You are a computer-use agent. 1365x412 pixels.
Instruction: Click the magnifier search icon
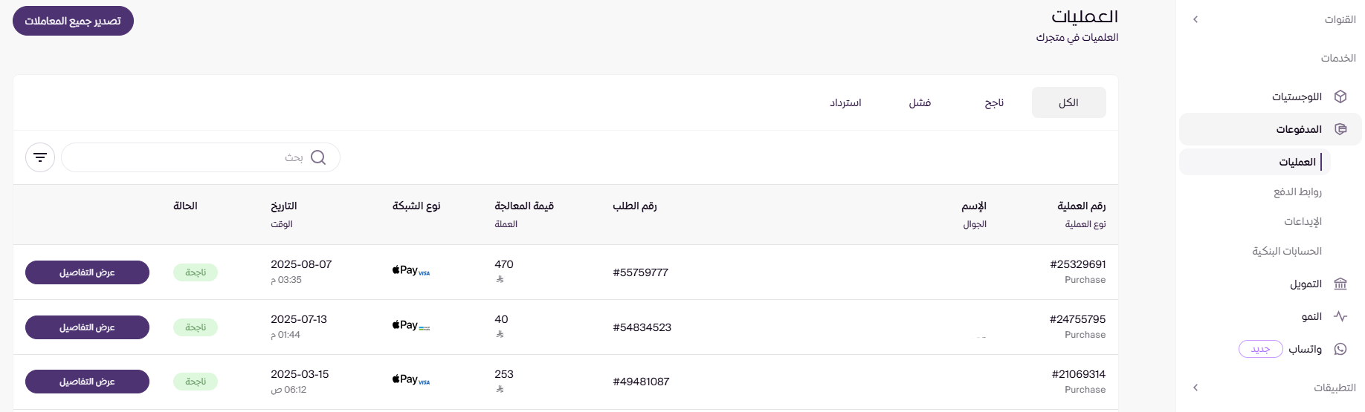coord(318,157)
